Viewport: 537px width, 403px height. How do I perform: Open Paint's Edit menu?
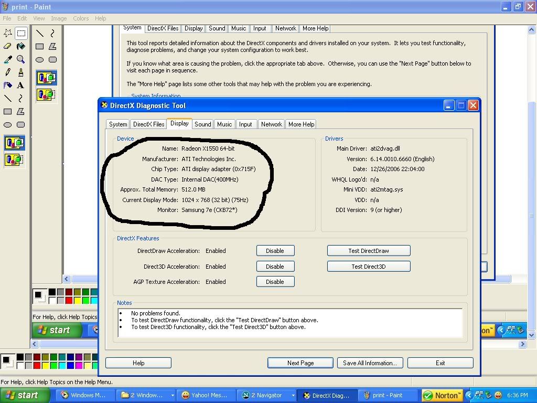(22, 18)
